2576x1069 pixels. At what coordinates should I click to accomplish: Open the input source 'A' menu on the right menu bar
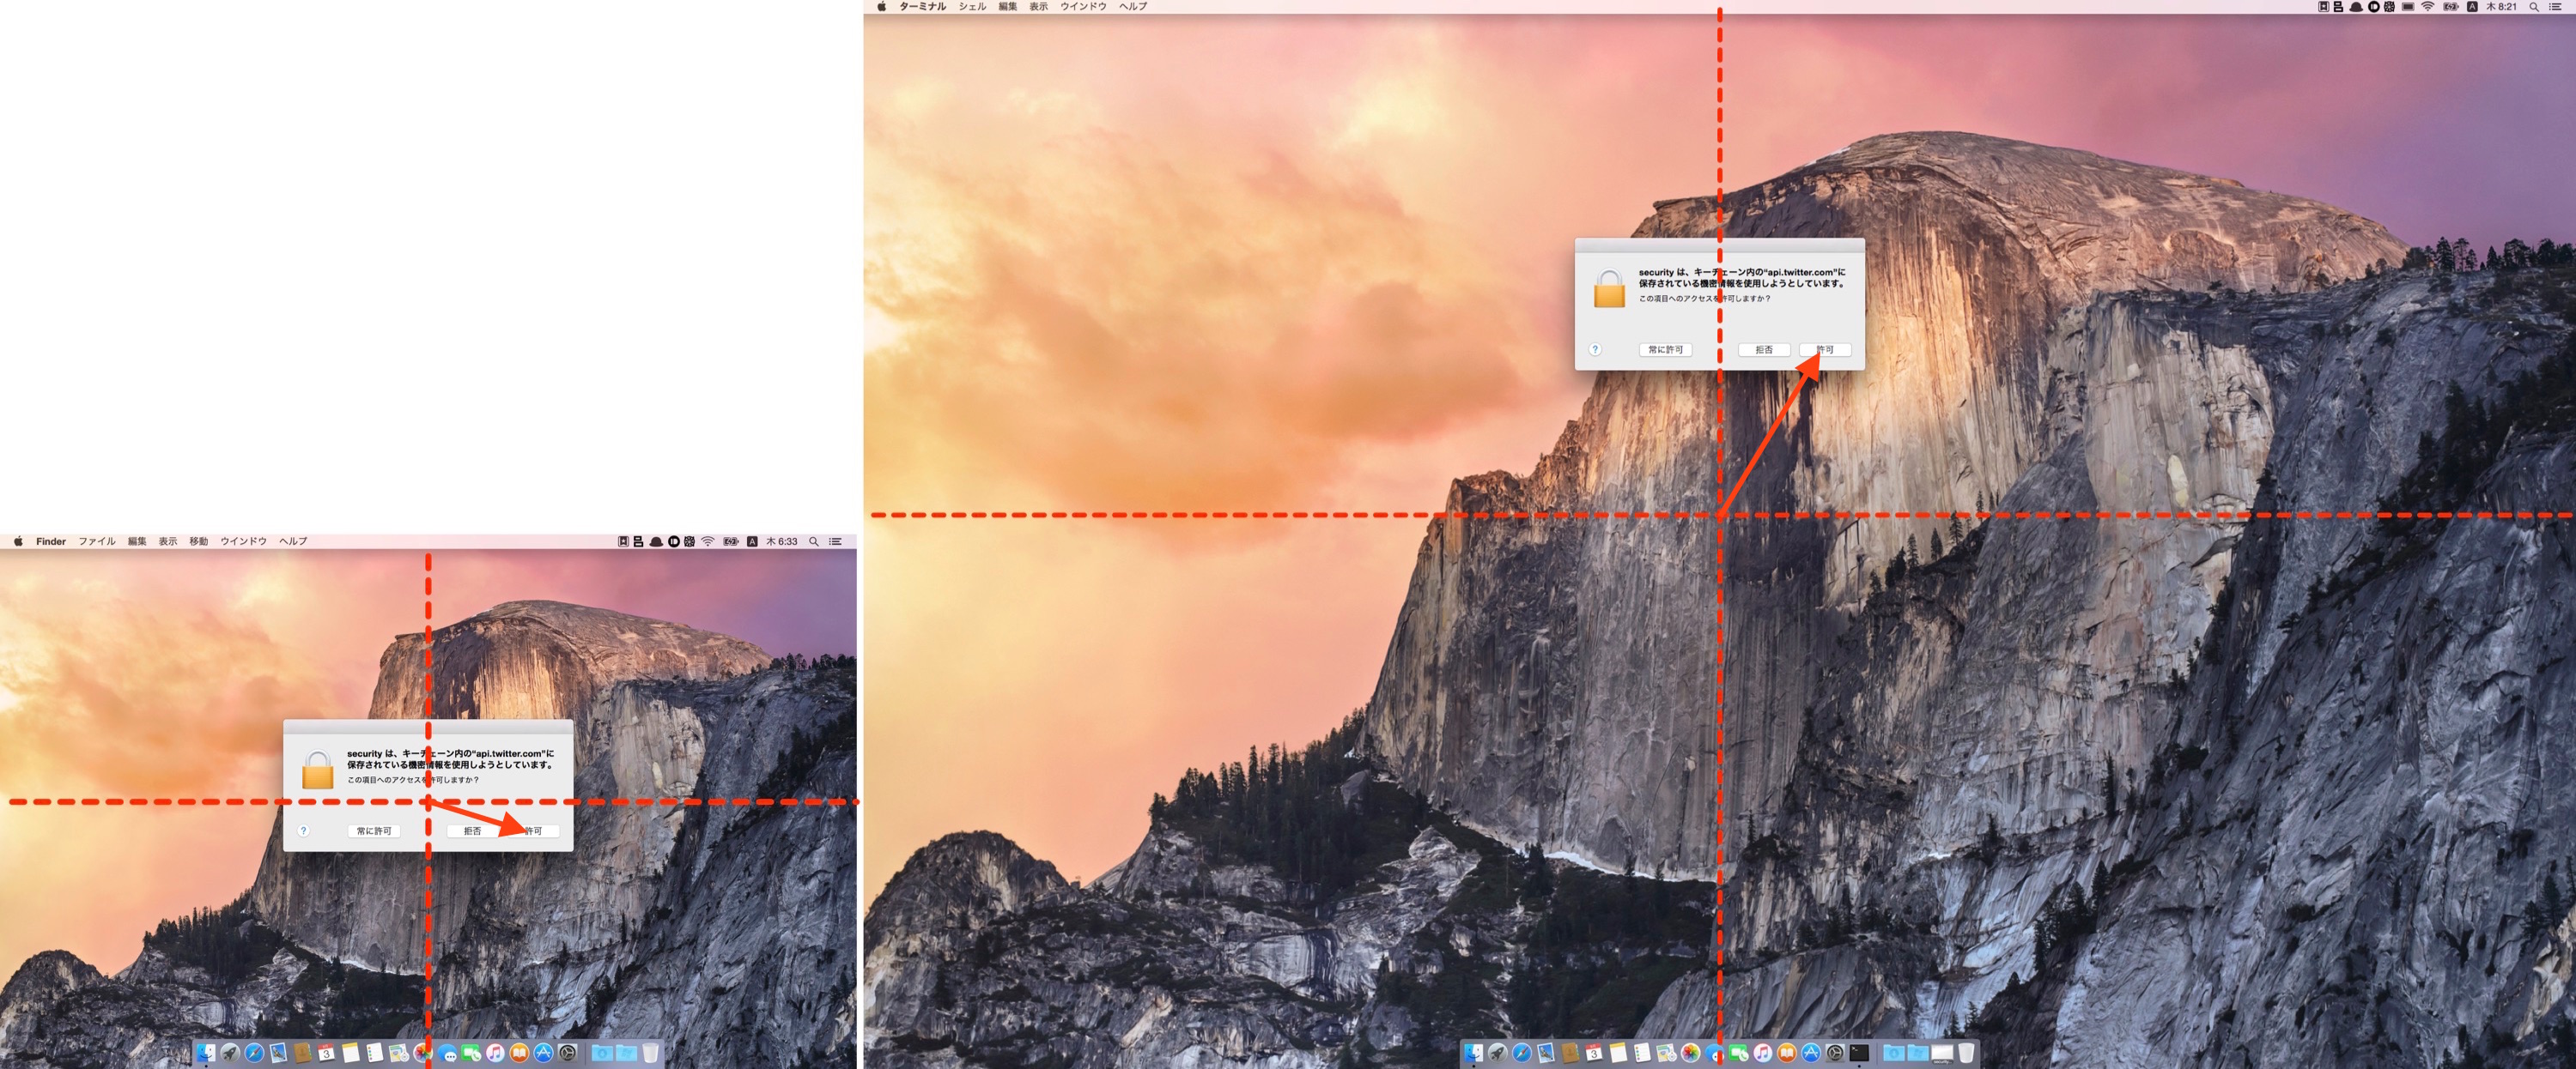click(x=2471, y=7)
